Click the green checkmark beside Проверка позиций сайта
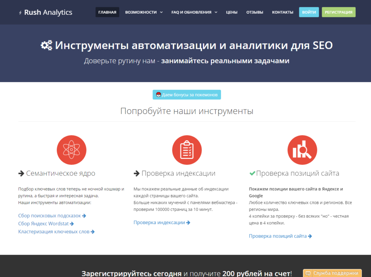The width and height of the screenshot is (371, 277). [x=252, y=173]
